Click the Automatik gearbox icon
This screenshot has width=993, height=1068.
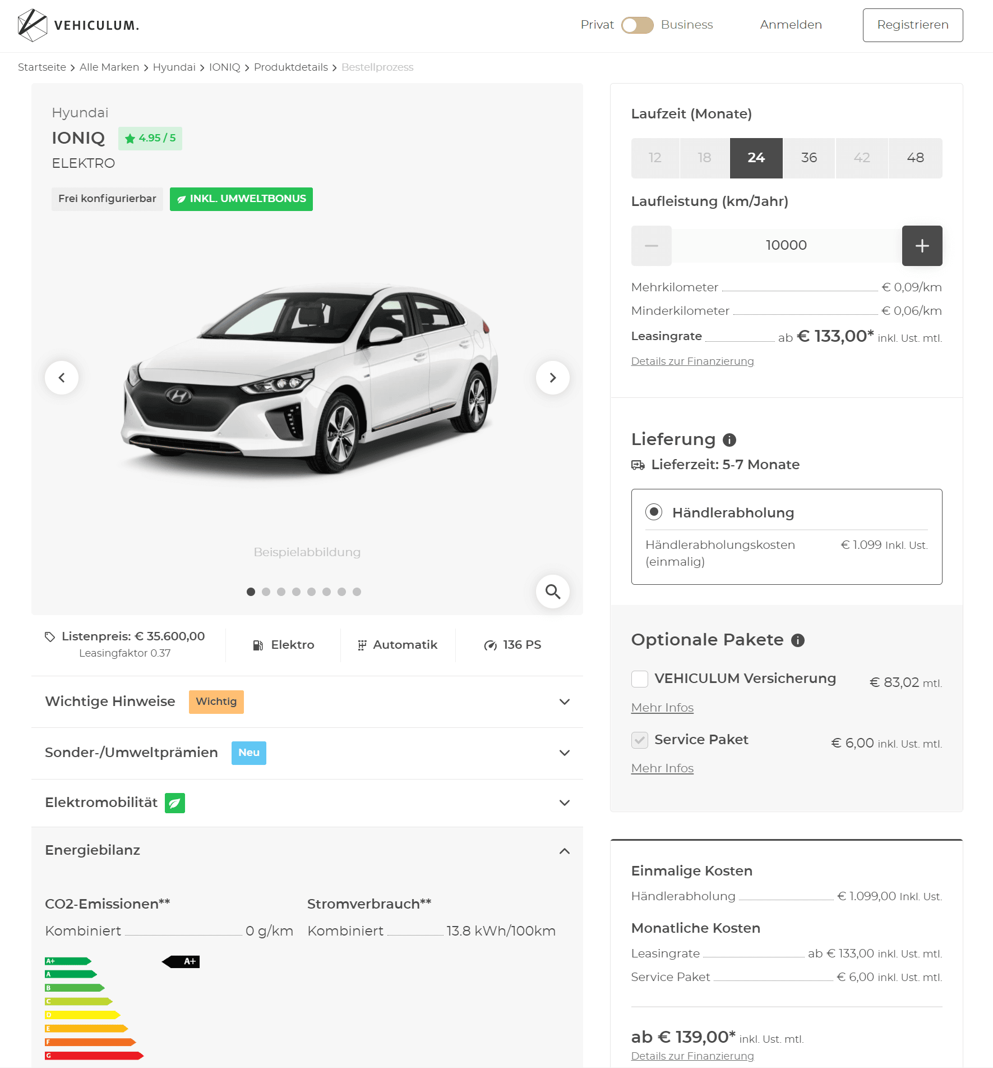point(362,645)
